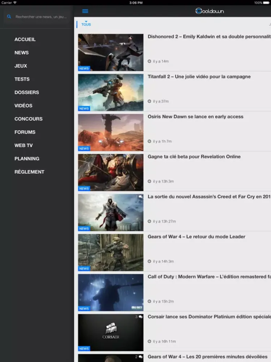The image size is (271, 362).
Task: Click NEWS badge on Revelation Online thumbnail
Action: 84,189
